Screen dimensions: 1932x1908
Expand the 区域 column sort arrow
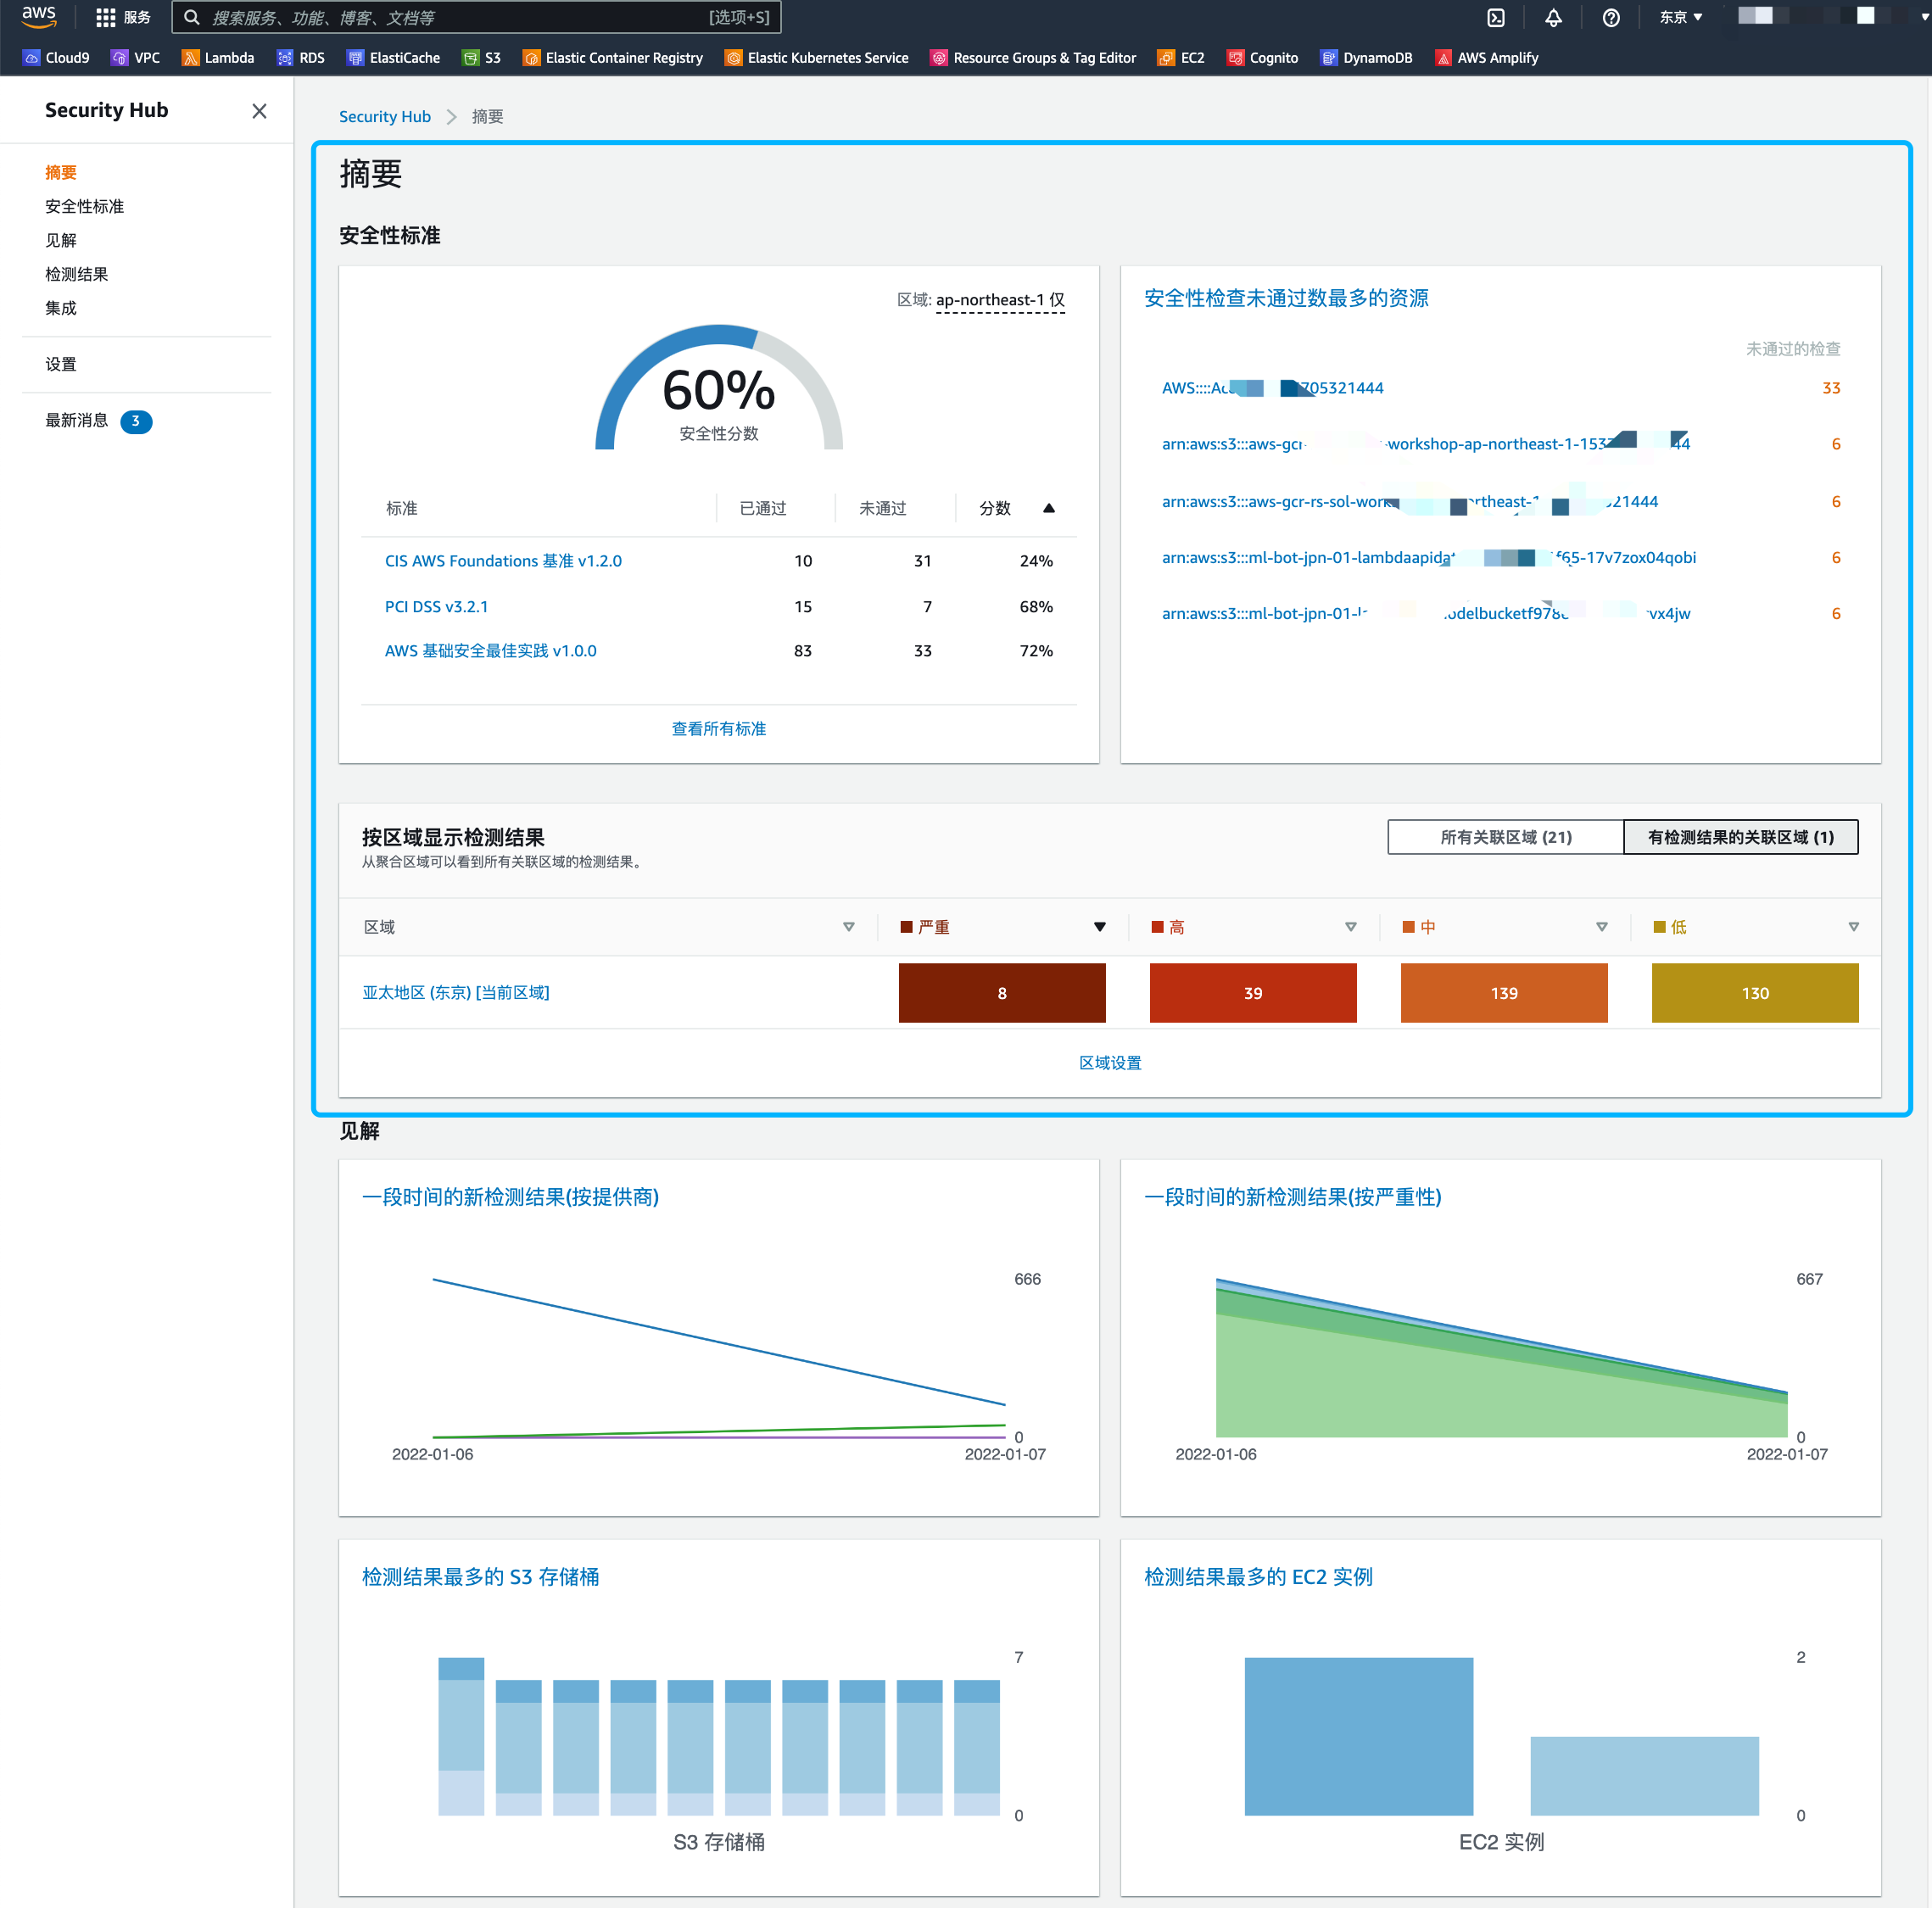tap(848, 927)
